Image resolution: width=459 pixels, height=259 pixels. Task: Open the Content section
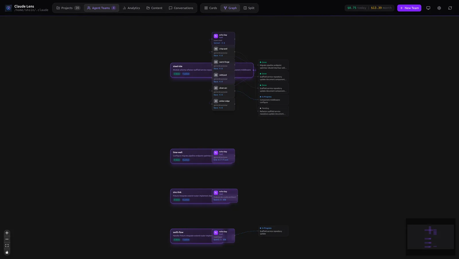154,8
